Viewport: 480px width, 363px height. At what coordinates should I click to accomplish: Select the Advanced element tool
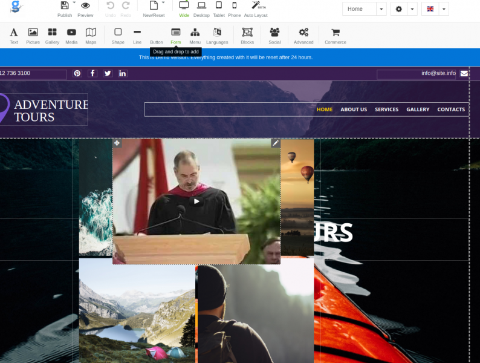(x=303, y=36)
